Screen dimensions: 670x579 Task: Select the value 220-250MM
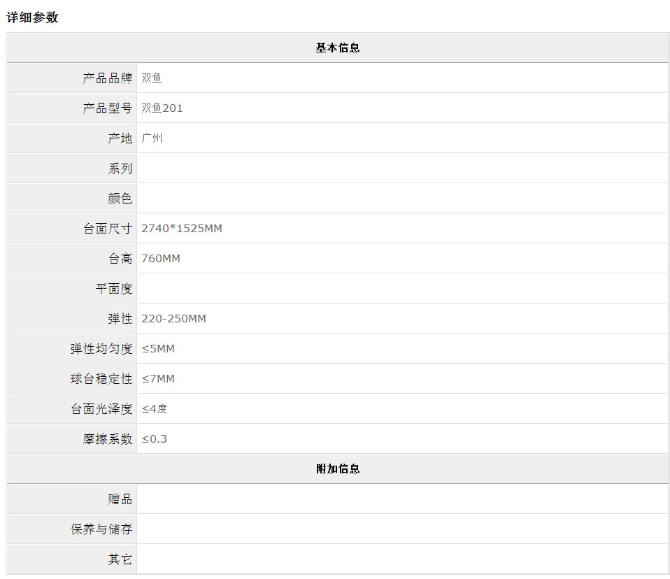click(173, 318)
